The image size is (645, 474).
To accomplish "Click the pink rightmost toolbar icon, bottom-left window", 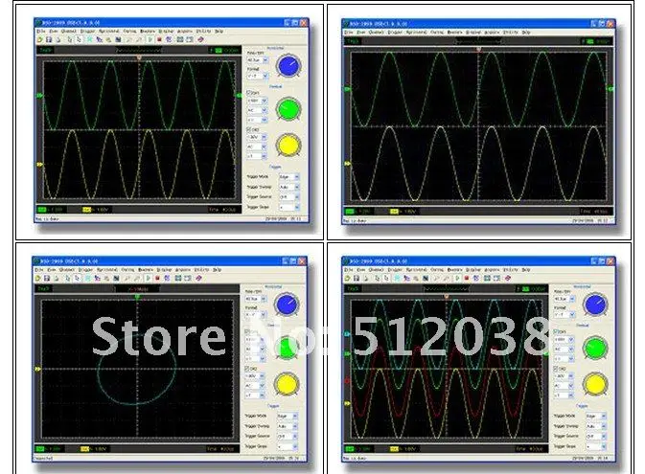I will coord(198,279).
